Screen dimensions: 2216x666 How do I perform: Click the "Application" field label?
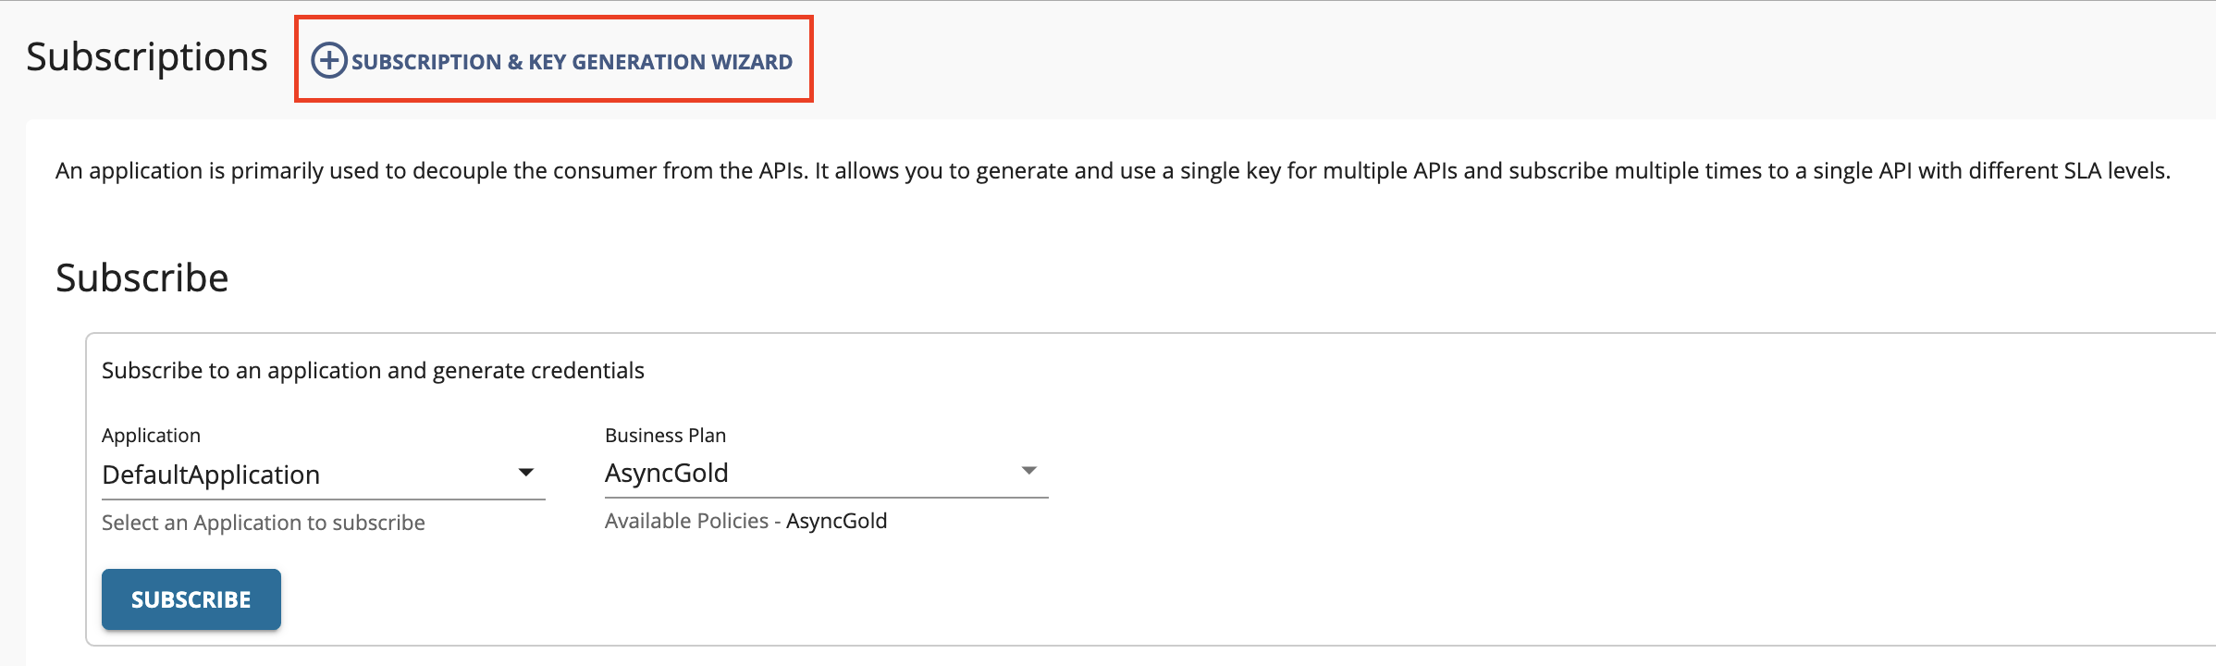click(151, 436)
